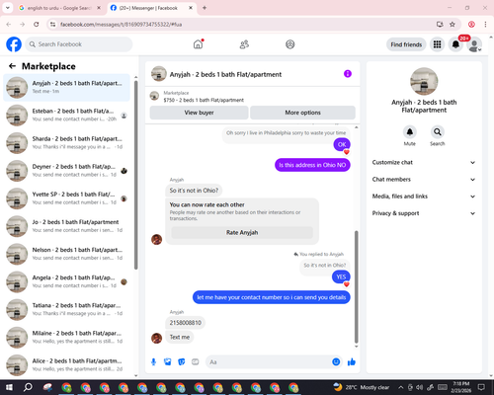Image resolution: width=494 pixels, height=395 pixels.
Task: Open the Facebook menu grid icon
Action: tap(437, 44)
